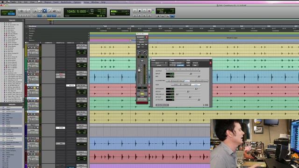Open the Track menu
This screenshot has width=299, height=168.
(x=39, y=2)
